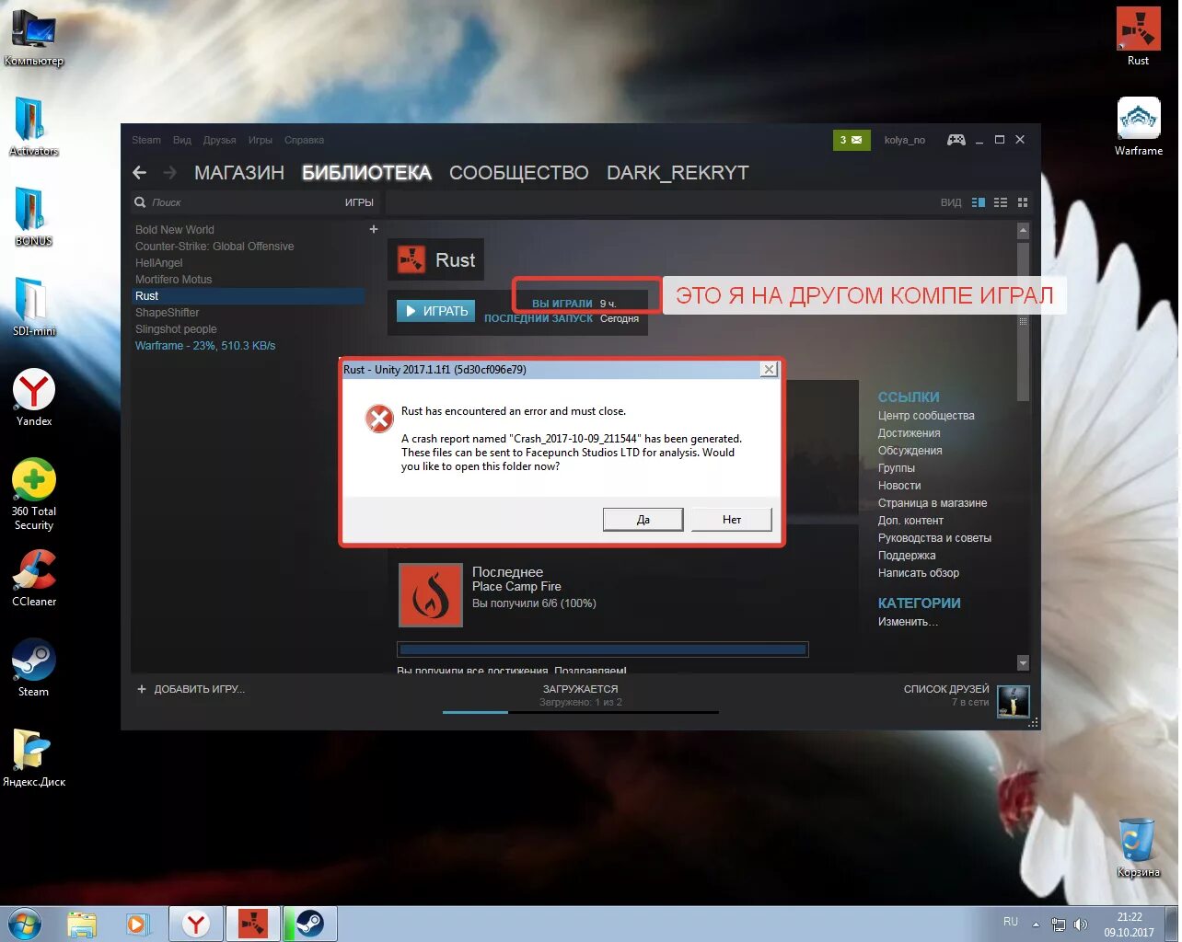Open the Корзина recycle bin
1182x942 pixels.
pyautogui.click(x=1139, y=848)
